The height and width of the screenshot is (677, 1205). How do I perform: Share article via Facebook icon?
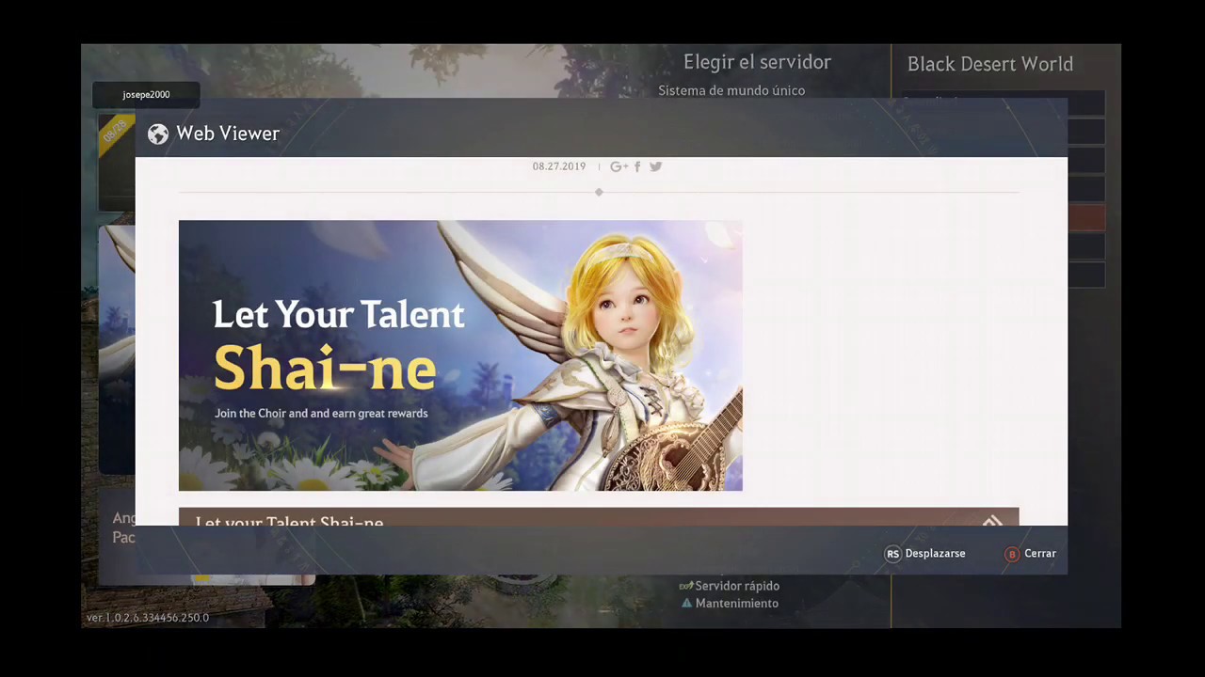click(x=637, y=166)
